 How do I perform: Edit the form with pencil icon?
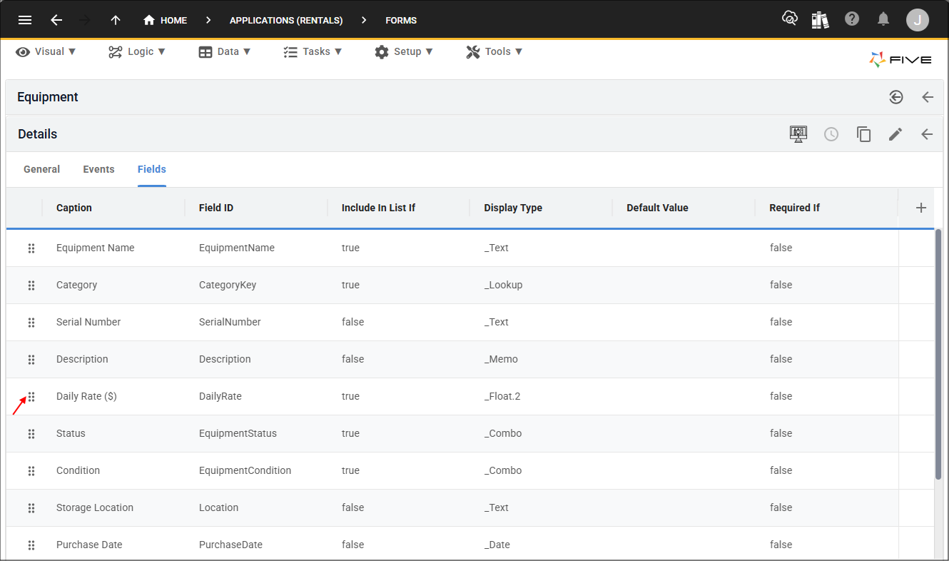(x=895, y=134)
